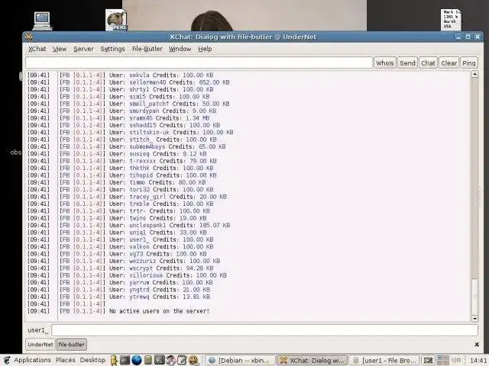489x366 pixels.
Task: Open the PERL file desktop icon
Action: coord(116,20)
